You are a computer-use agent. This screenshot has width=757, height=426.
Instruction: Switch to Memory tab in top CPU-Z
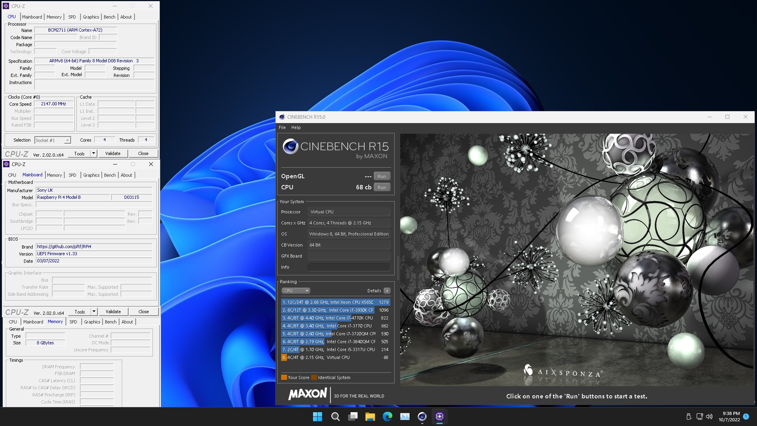click(54, 17)
